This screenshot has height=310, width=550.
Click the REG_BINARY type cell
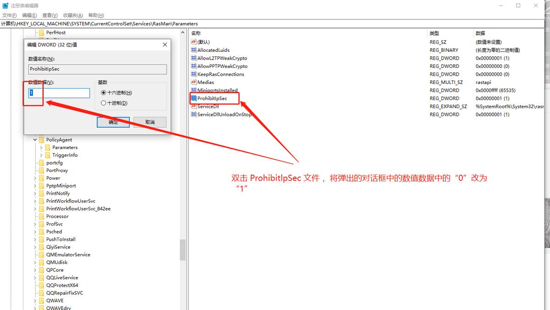coord(444,50)
